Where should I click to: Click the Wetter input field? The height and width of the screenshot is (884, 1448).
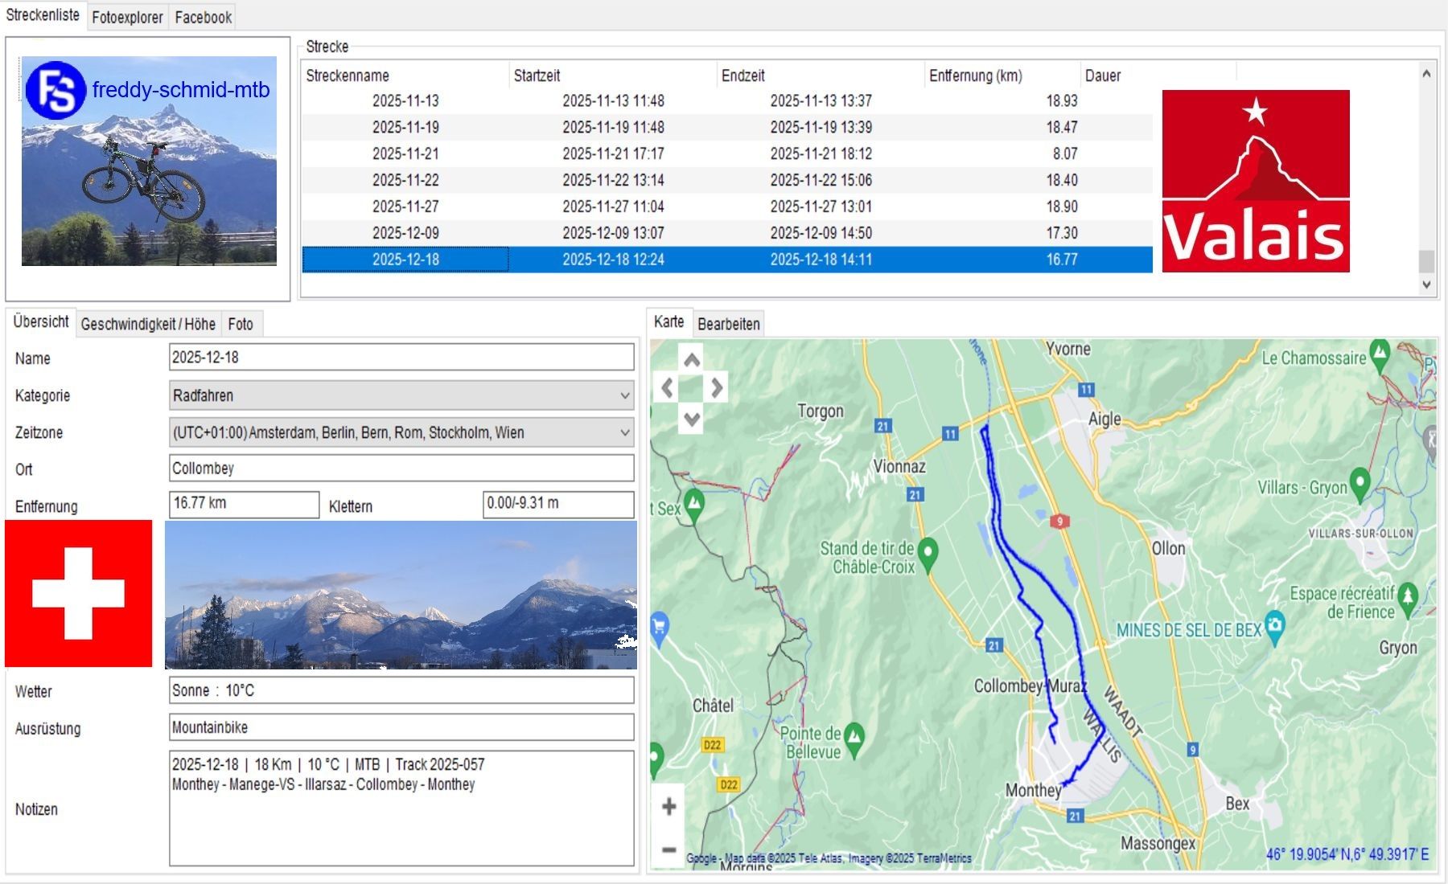tap(401, 690)
